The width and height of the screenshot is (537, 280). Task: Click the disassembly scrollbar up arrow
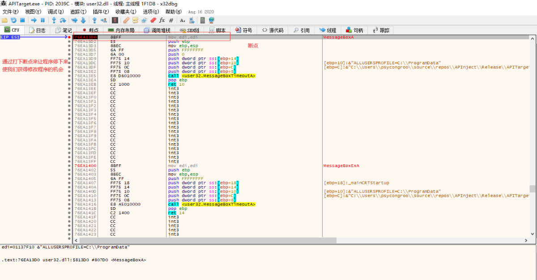(533, 38)
